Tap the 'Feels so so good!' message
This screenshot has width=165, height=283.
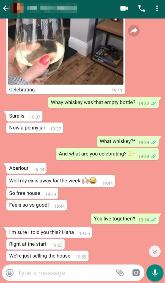pyautogui.click(x=37, y=205)
